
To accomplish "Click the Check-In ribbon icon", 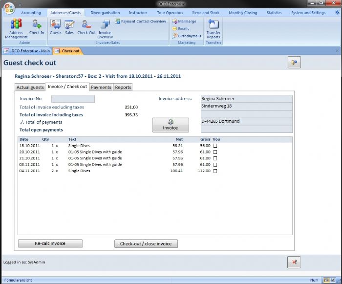I will 37,27.
